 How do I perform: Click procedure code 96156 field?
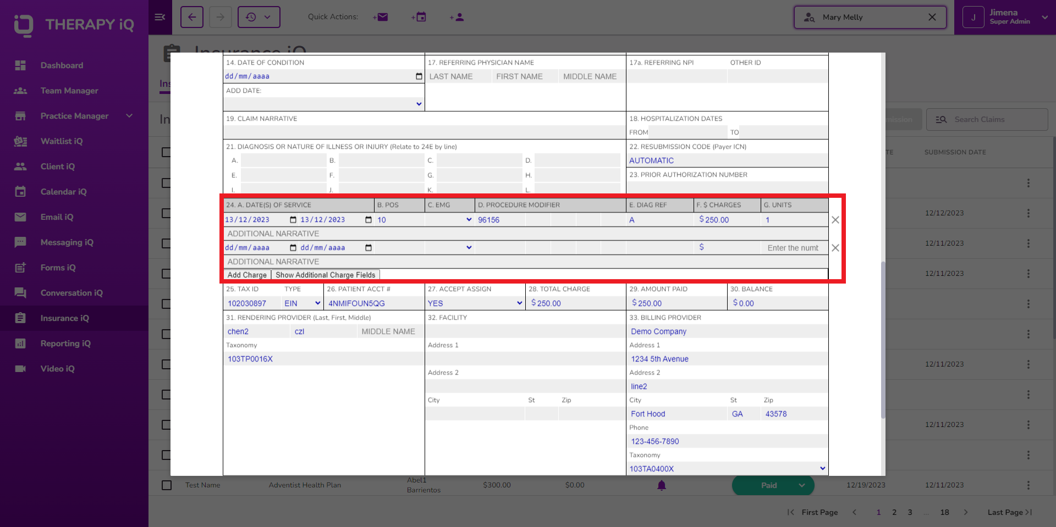pyautogui.click(x=500, y=220)
